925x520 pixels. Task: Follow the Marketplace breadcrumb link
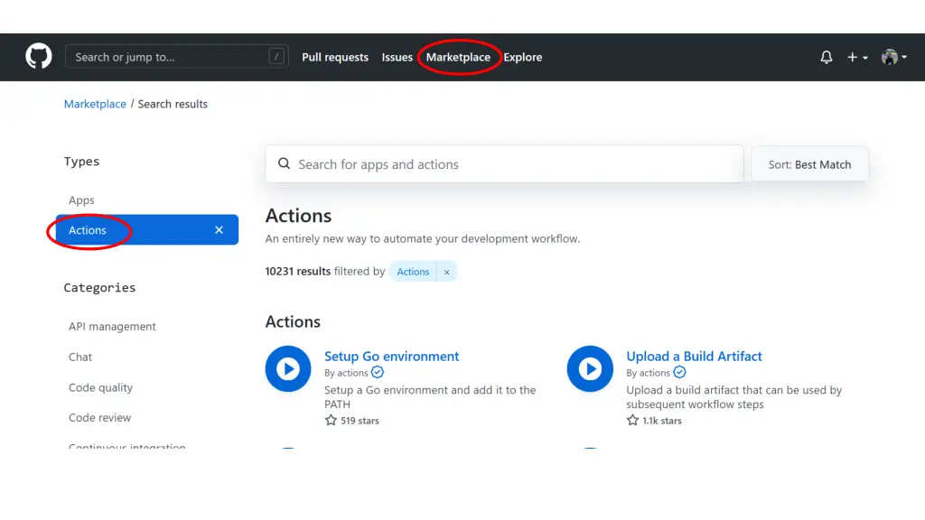click(x=94, y=104)
